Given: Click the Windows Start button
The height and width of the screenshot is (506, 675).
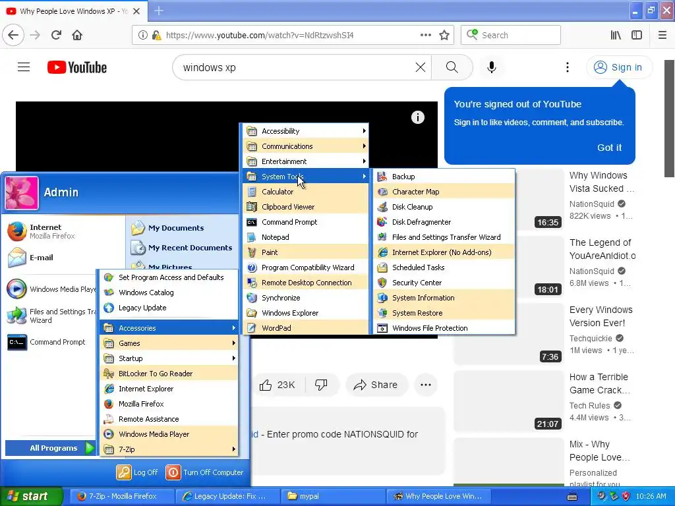Looking at the screenshot, I should point(31,496).
